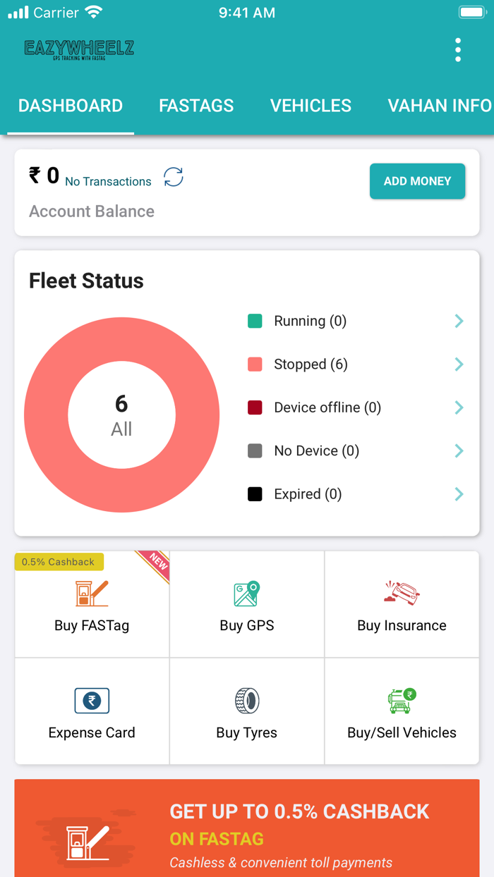This screenshot has height=877, width=494.
Task: Click the Fleet Status donut chart center
Action: [121, 415]
